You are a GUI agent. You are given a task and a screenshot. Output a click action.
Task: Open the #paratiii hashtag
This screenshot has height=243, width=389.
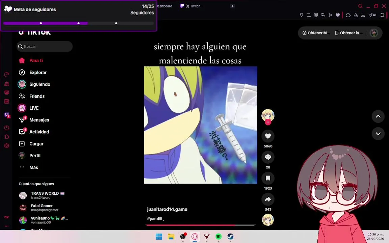(x=155, y=219)
